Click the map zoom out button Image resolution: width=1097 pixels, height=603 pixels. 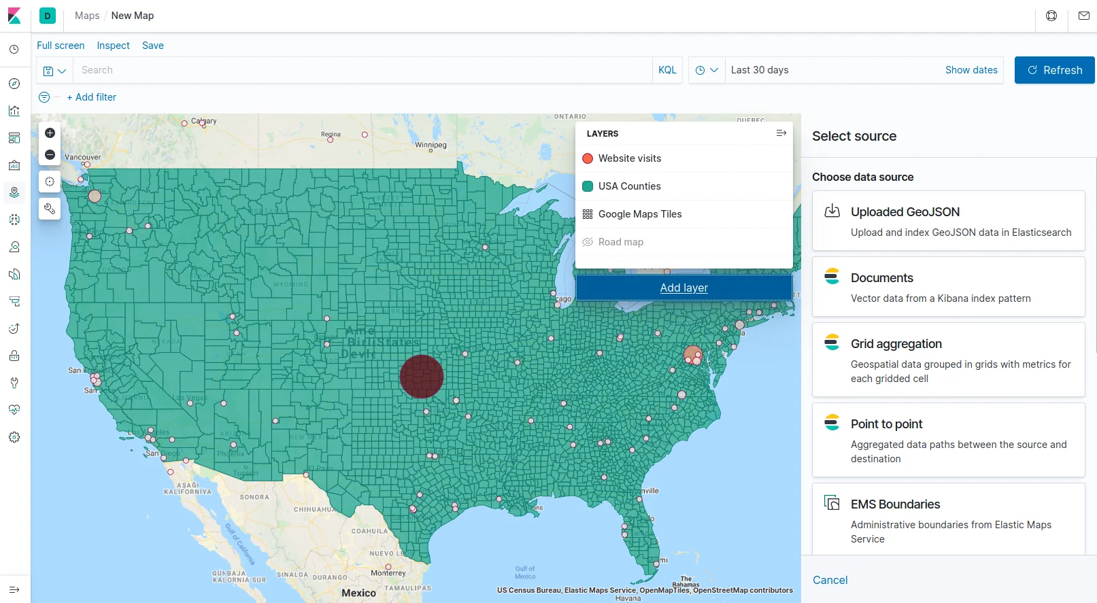[50, 155]
